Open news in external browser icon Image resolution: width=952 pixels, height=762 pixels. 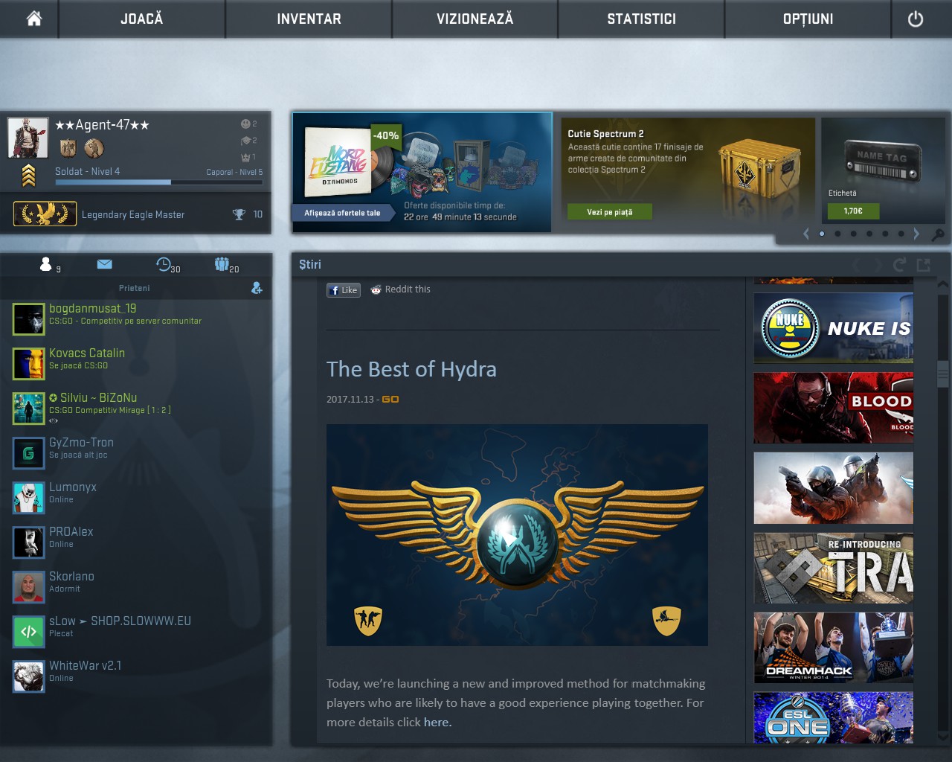(x=924, y=264)
